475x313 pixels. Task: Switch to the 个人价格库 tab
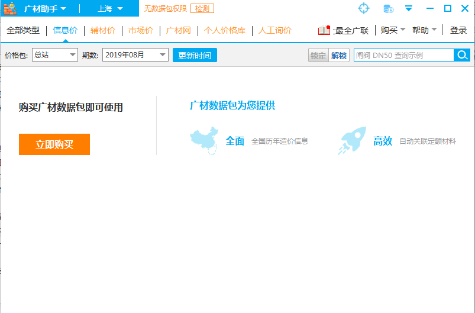click(224, 30)
